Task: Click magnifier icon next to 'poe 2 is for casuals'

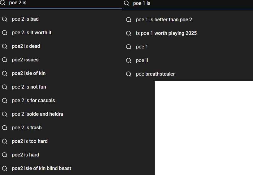Action: coord(5,101)
